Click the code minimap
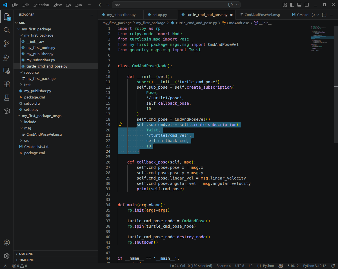338x269 pixels. pos(322,39)
